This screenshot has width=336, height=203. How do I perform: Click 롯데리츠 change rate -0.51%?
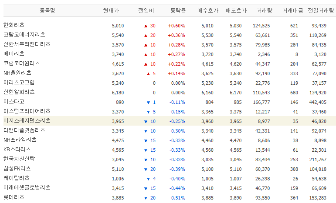coord(177,198)
